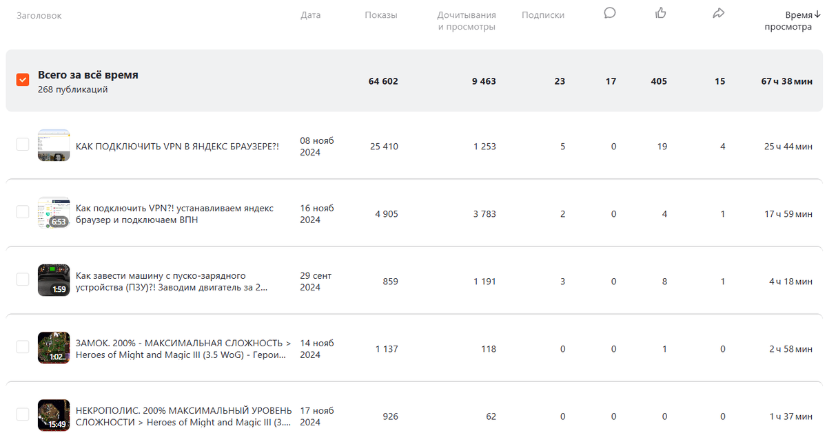Click the comments speech bubble column icon
The height and width of the screenshot is (444, 827).
pyautogui.click(x=610, y=13)
